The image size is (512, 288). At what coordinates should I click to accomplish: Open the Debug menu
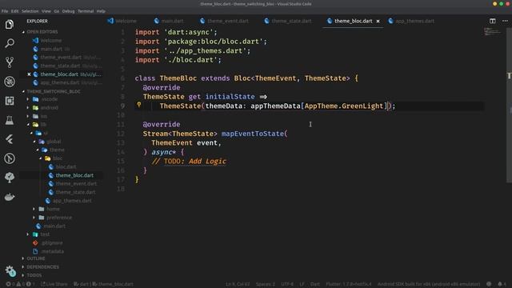pos(68,11)
